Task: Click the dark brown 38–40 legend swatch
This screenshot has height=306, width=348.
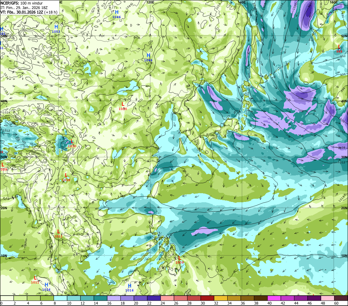Action: coord(261,298)
